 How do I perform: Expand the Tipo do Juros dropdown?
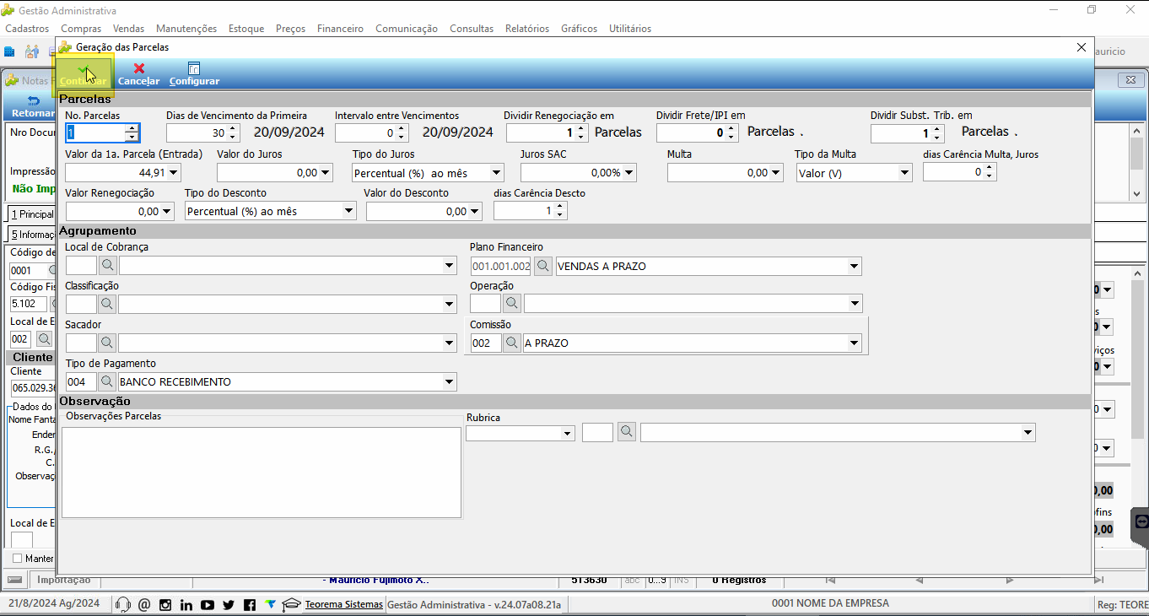pos(496,173)
